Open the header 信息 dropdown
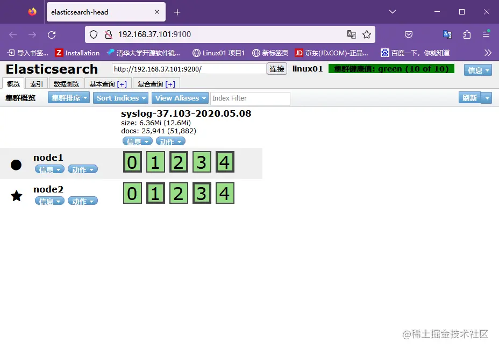Image resolution: width=499 pixels, height=350 pixels. click(477, 70)
